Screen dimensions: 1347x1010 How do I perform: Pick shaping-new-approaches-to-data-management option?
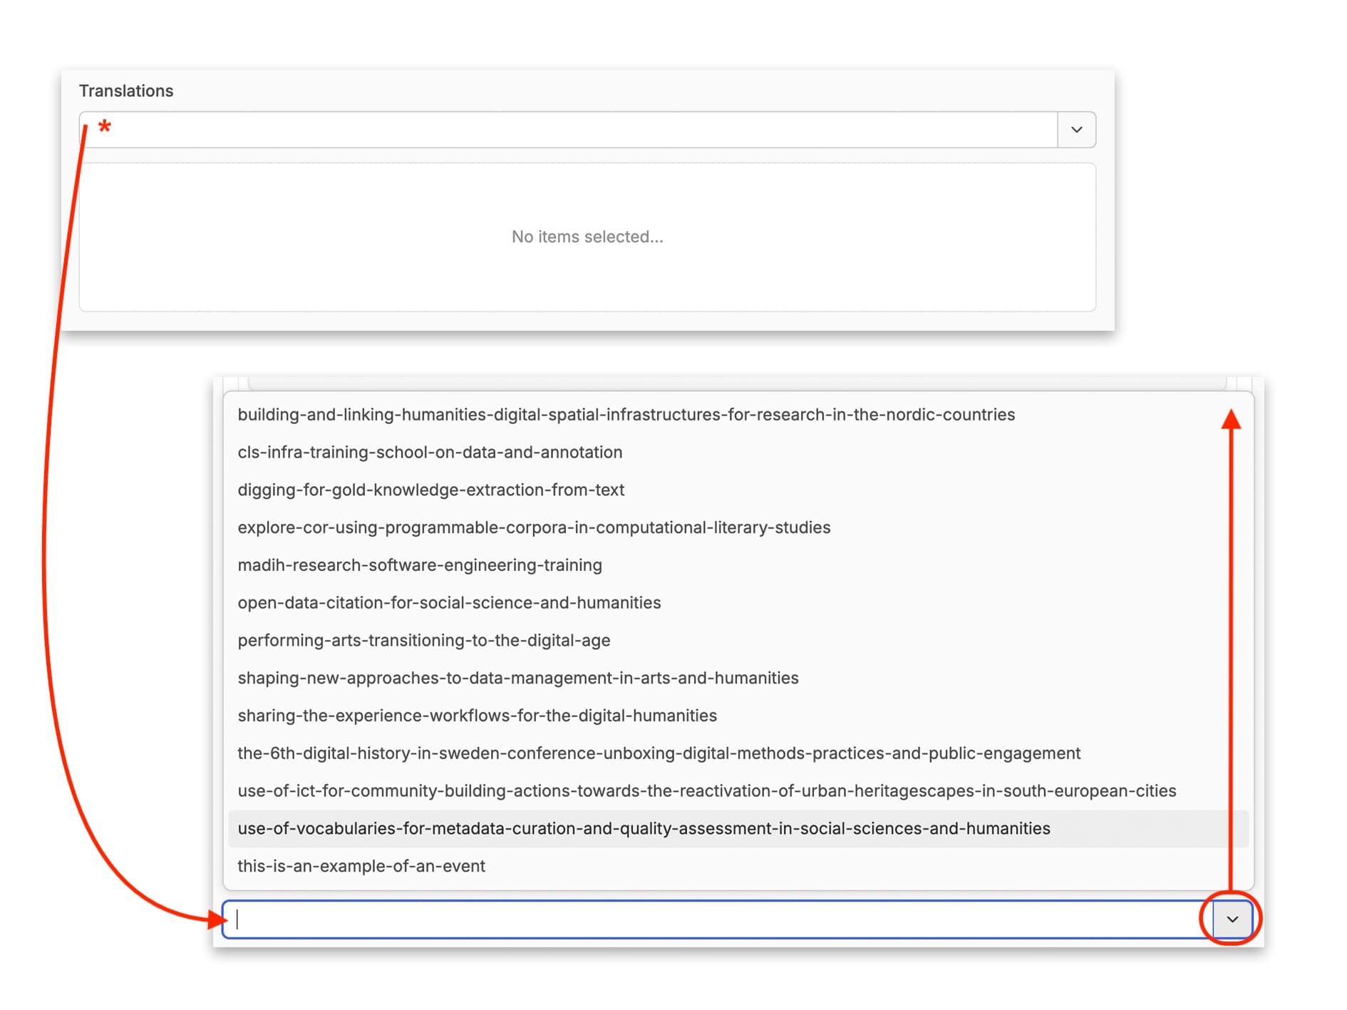click(x=518, y=678)
